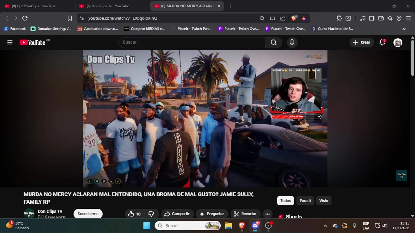Screen dimensions: 415x233
Task: Close the MURDA NO MERCY tab
Action: 219,6
